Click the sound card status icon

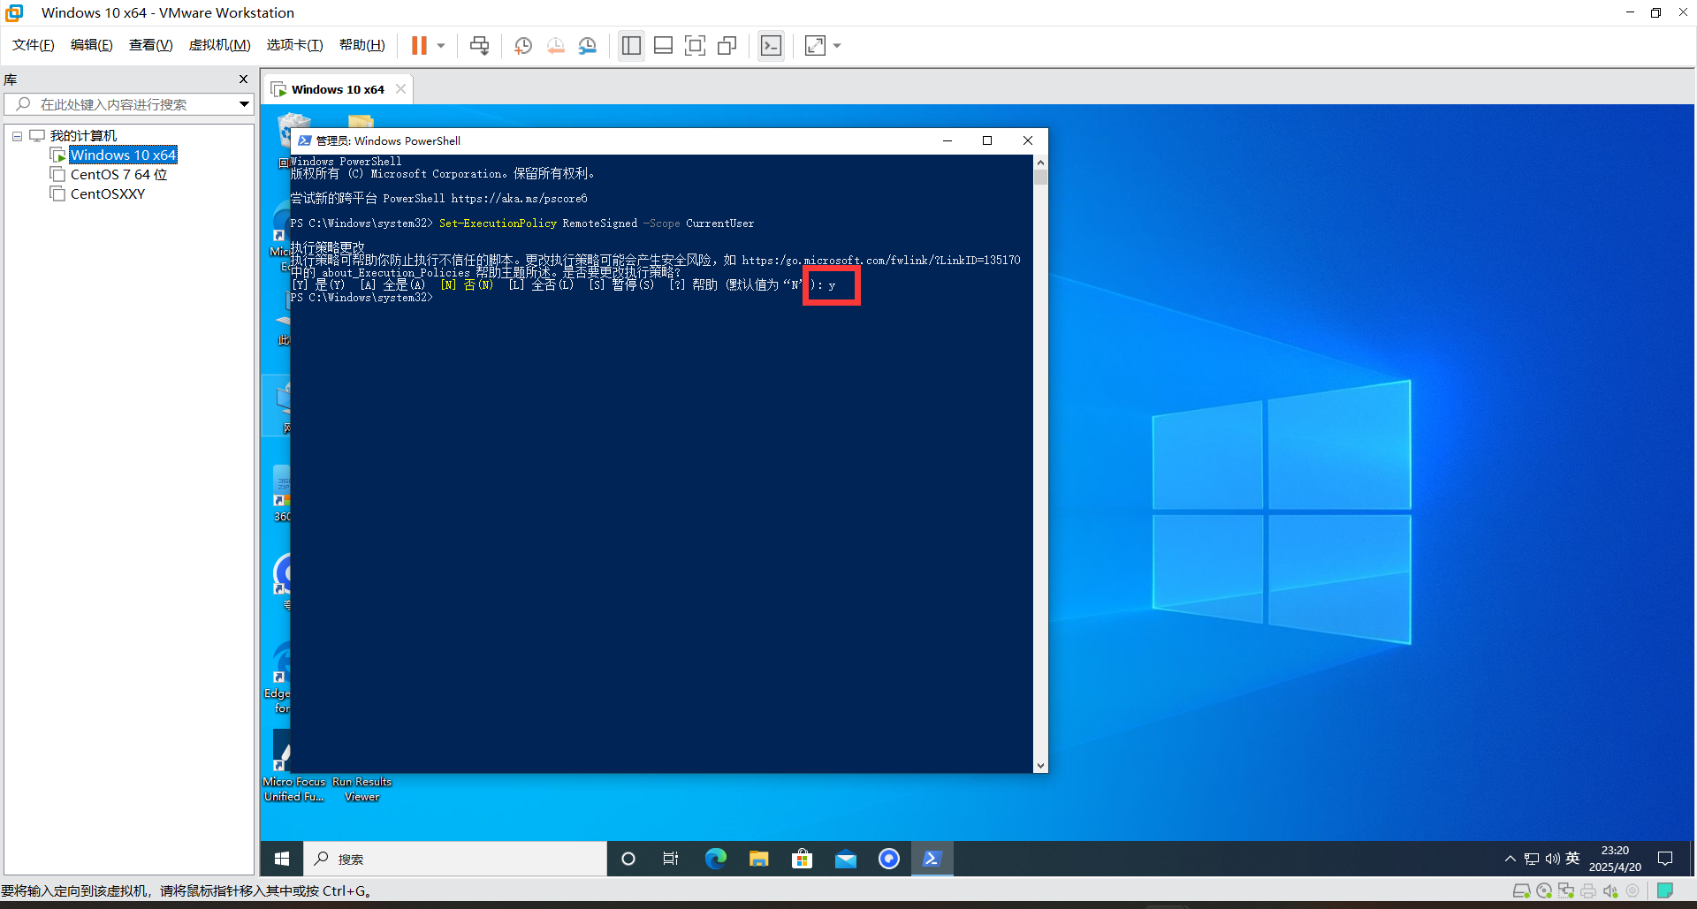pyautogui.click(x=1610, y=891)
